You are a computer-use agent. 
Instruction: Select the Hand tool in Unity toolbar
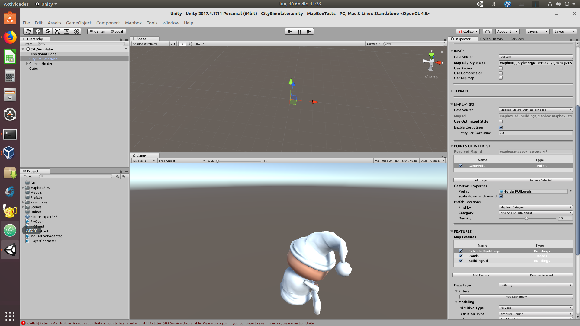coord(28,31)
